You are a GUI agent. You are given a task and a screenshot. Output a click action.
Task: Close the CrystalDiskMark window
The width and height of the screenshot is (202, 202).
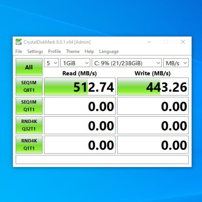pyautogui.click(x=183, y=42)
